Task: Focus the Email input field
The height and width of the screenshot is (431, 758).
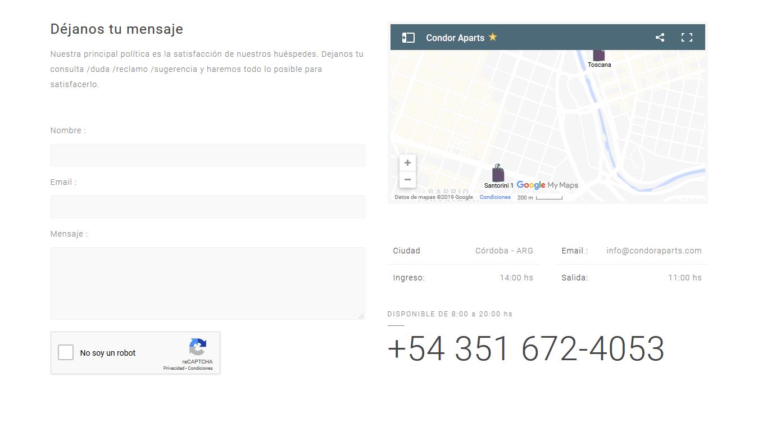Action: pos(208,207)
